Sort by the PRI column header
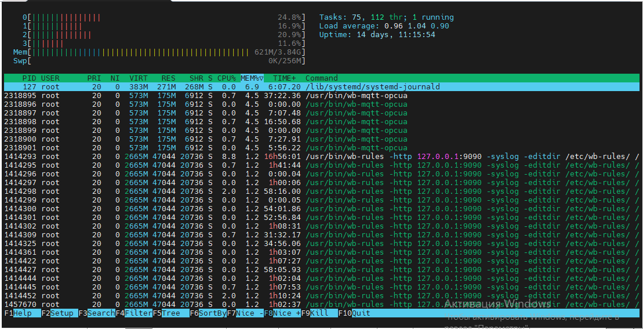The height and width of the screenshot is (329, 643). pos(94,78)
